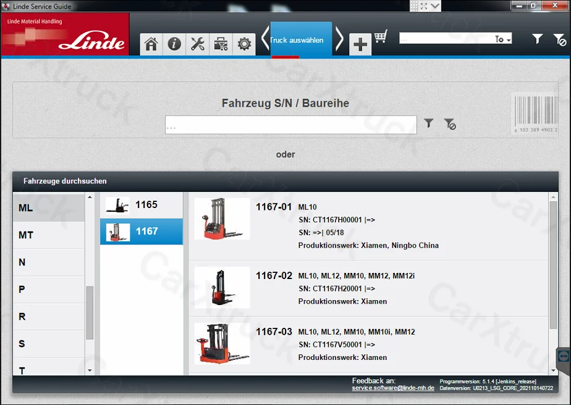The height and width of the screenshot is (405, 571).
Task: Click the 1167-01 stacker image
Action: click(x=222, y=219)
